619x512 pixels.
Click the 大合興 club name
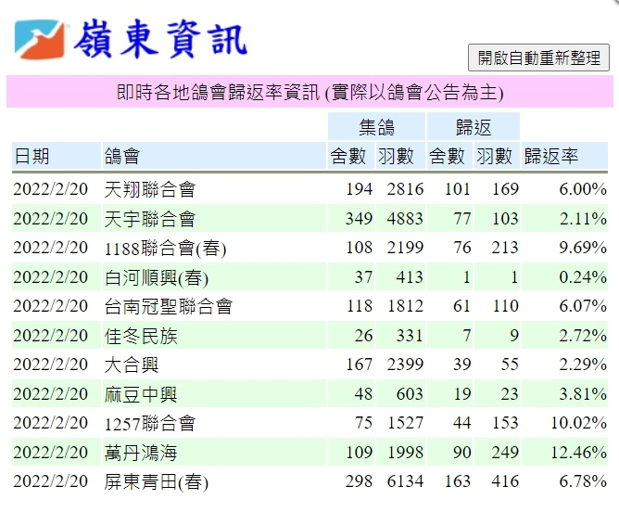pyautogui.click(x=132, y=365)
